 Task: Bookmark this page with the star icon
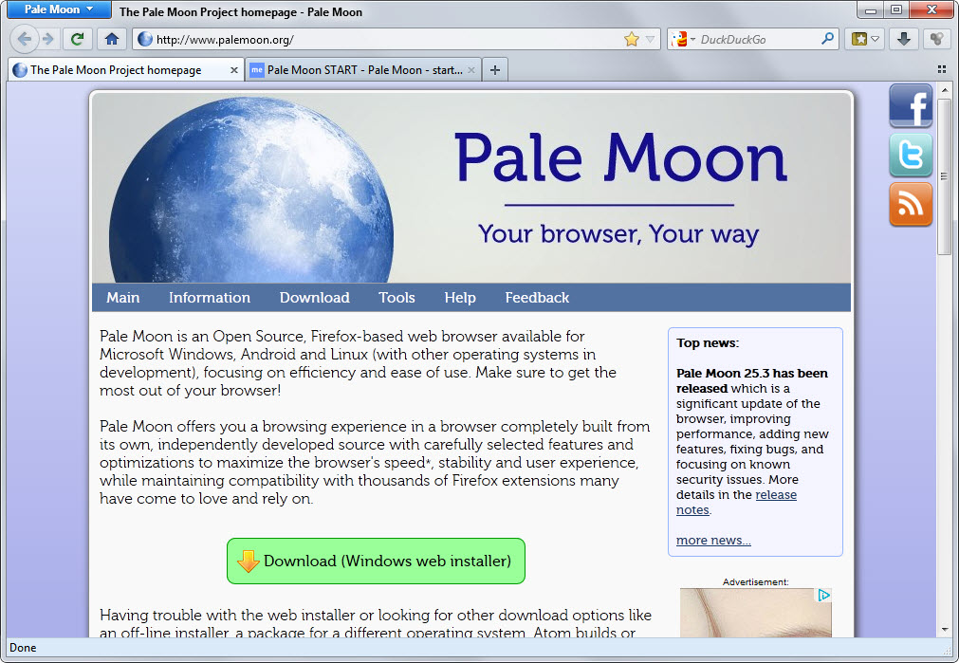(x=631, y=39)
